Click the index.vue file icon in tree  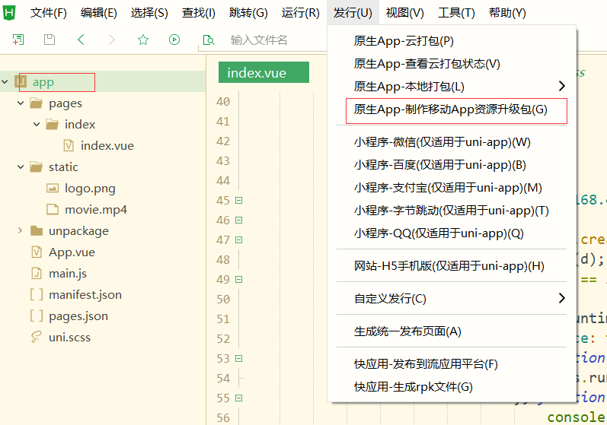pyautogui.click(x=68, y=146)
